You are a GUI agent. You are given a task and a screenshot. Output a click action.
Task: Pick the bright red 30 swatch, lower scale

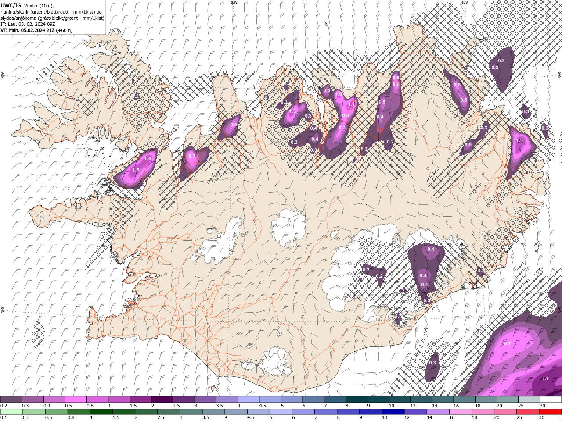[x=550, y=412]
